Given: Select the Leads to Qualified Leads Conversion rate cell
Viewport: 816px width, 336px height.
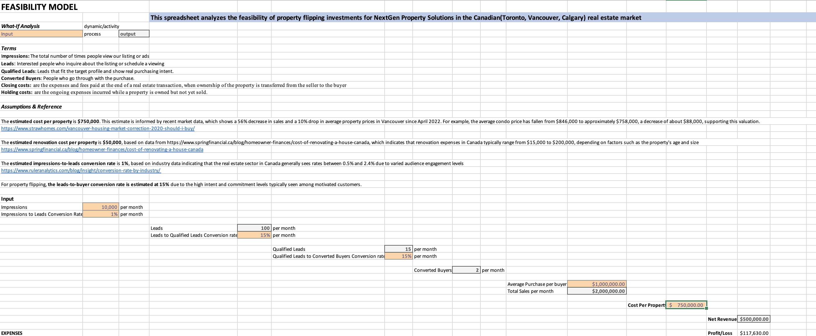Looking at the screenshot, I should tap(254, 235).
